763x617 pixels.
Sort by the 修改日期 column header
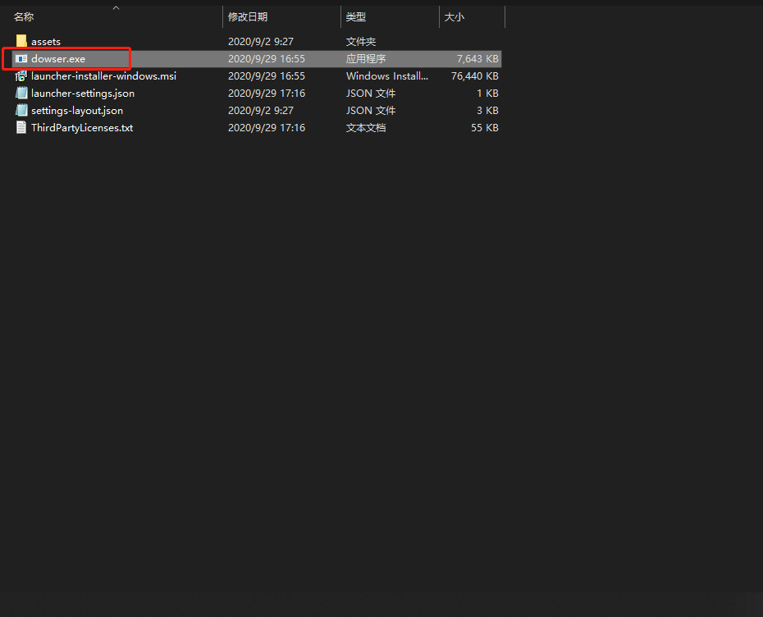pyautogui.click(x=248, y=17)
